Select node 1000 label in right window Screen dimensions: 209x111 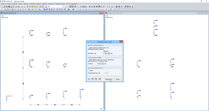(156, 35)
